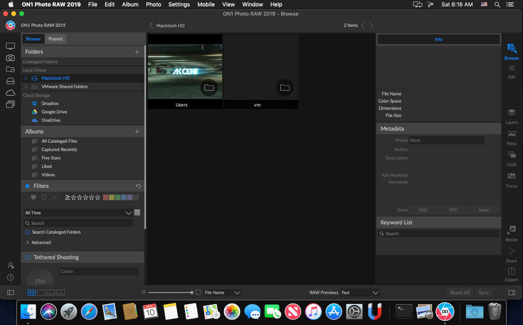Click the Sync button
The width and height of the screenshot is (523, 325).
pyautogui.click(x=484, y=293)
